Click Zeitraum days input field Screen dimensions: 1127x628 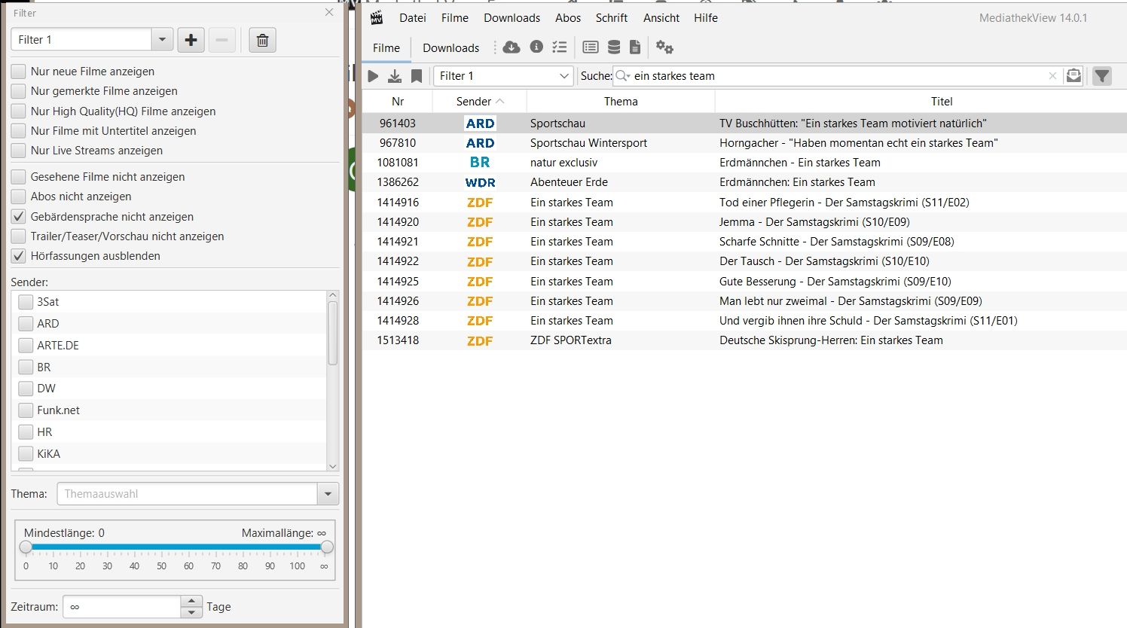pyautogui.click(x=122, y=607)
